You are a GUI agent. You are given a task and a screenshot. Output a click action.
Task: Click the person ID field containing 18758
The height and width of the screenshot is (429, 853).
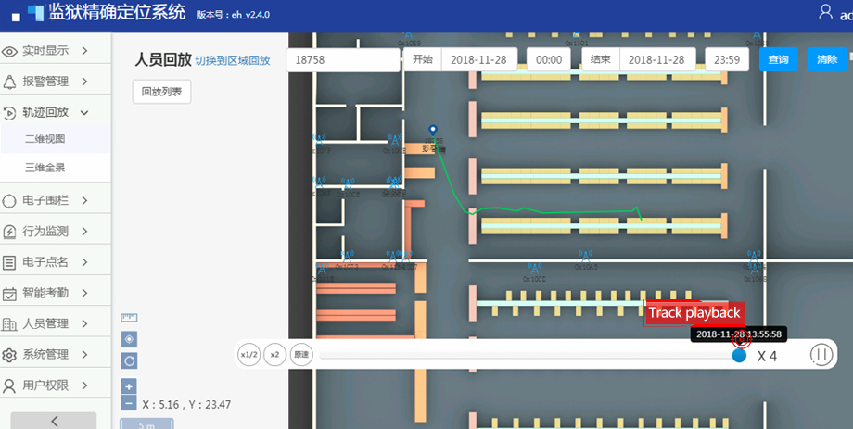342,59
